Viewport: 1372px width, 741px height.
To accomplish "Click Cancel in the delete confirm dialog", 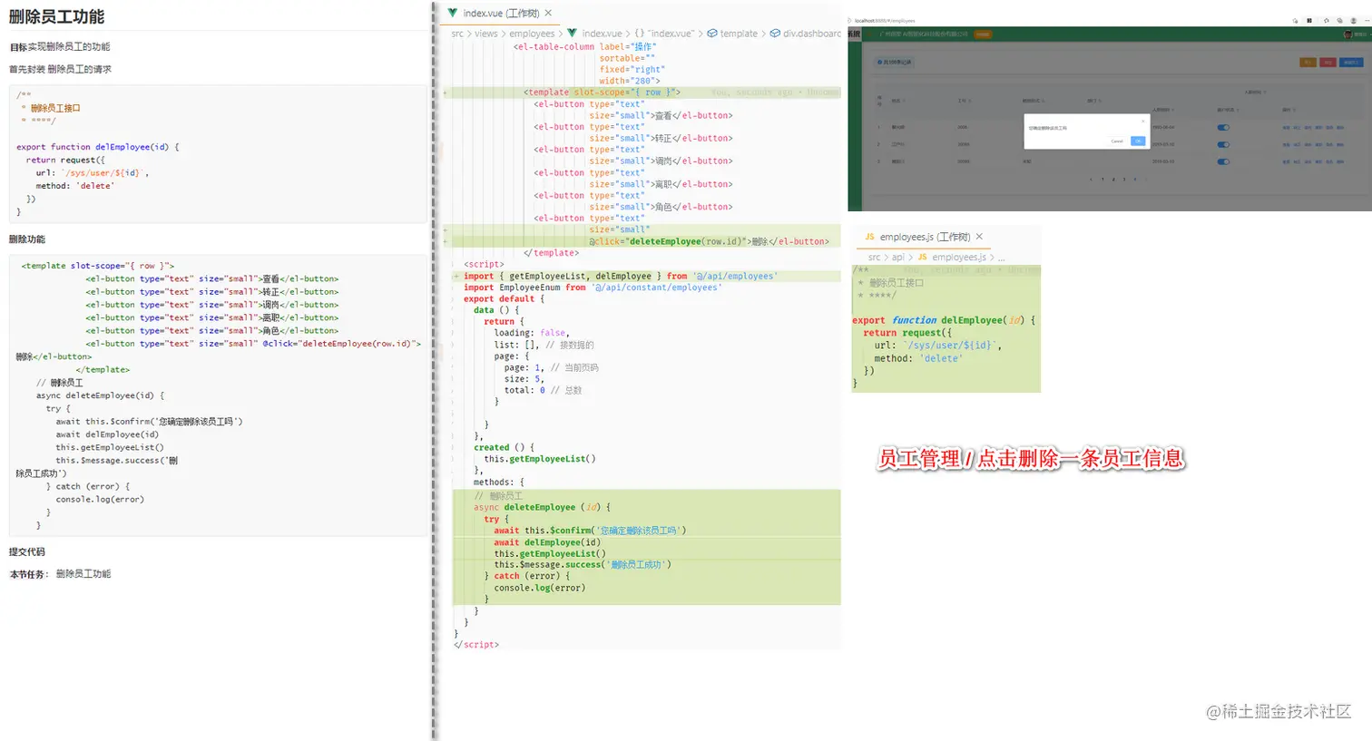I will pyautogui.click(x=1117, y=141).
